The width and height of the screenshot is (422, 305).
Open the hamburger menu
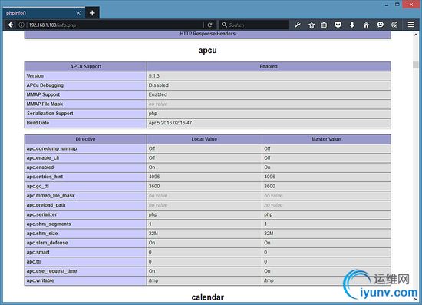point(411,25)
